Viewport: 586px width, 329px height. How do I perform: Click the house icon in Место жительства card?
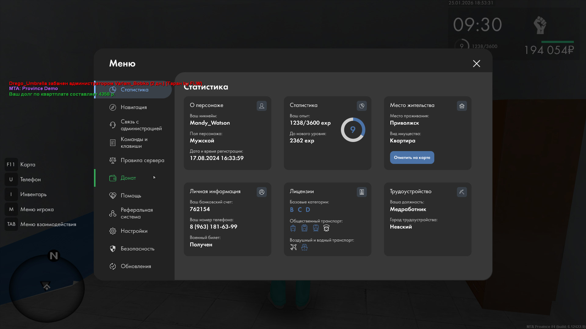462,106
